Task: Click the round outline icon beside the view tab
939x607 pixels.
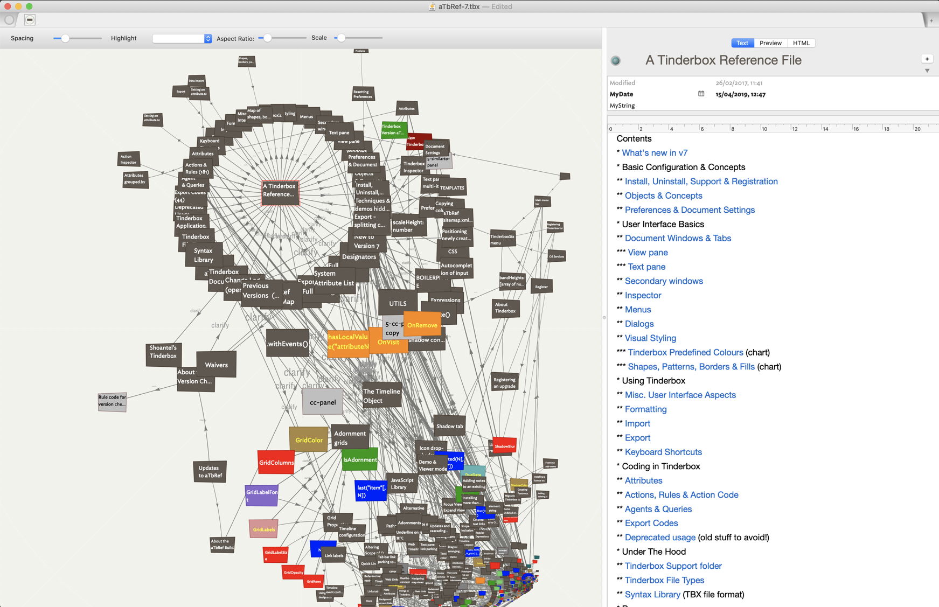Action: point(9,20)
